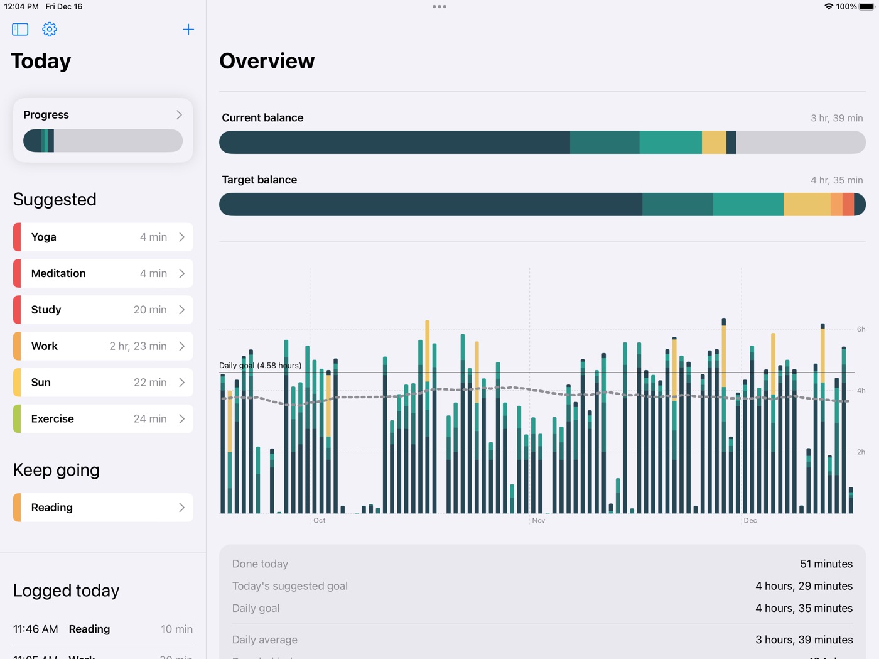Image resolution: width=879 pixels, height=659 pixels.
Task: Select Reading under Keep going
Action: [x=103, y=508]
